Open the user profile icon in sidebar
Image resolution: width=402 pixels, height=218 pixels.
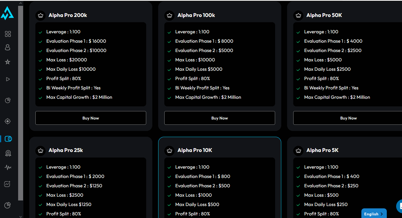click(8, 47)
